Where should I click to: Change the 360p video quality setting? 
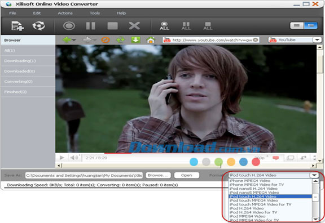click(260, 158)
